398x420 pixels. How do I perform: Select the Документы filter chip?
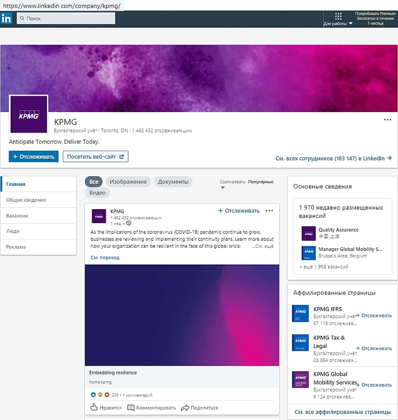pos(173,182)
